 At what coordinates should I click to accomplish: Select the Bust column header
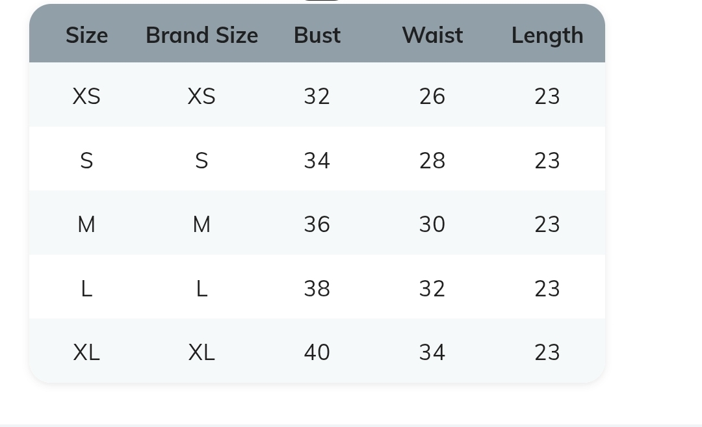[x=317, y=35]
